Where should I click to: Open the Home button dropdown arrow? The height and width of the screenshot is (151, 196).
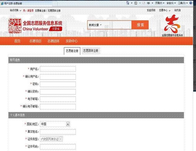(132, 3)
